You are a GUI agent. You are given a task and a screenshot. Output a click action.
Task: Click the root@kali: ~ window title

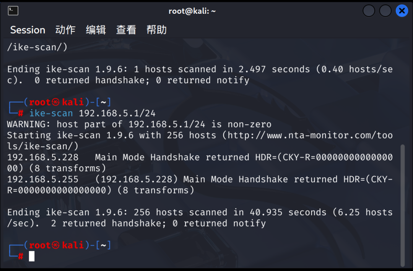[x=192, y=11]
